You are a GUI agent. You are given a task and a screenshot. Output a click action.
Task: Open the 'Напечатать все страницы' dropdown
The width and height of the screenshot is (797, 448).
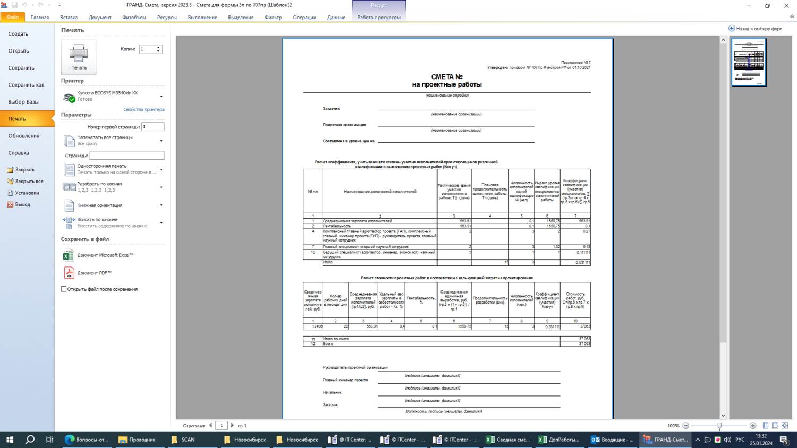[161, 141]
